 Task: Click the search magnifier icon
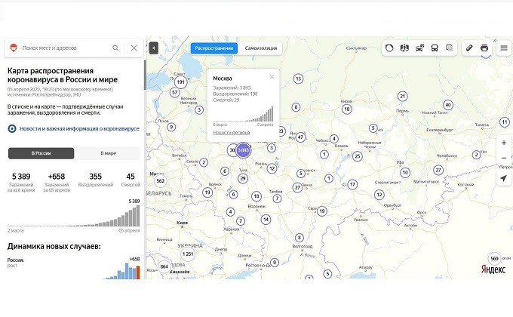[x=115, y=48]
